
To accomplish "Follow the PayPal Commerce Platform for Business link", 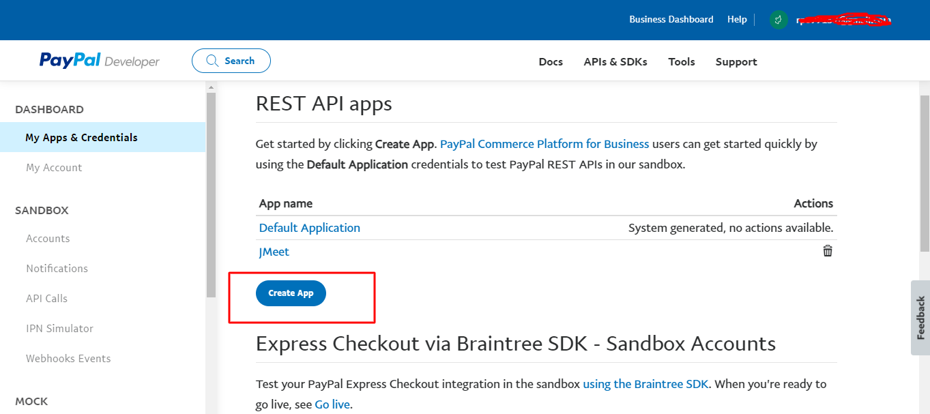I will (544, 143).
